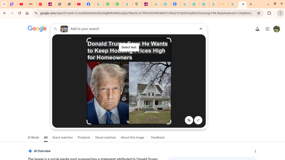Image resolution: width=285 pixels, height=160 pixels.
Task: Open the browser home page
Action: (x=27, y=13)
